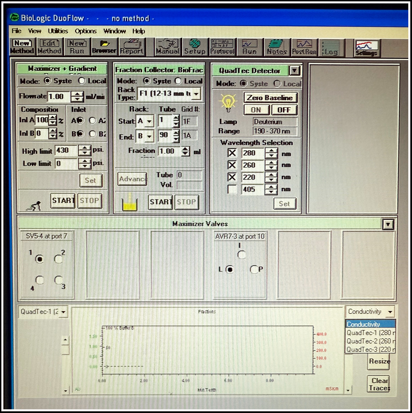Switch AVR7-3 valve to position I
This screenshot has width=412, height=413.
242,255
